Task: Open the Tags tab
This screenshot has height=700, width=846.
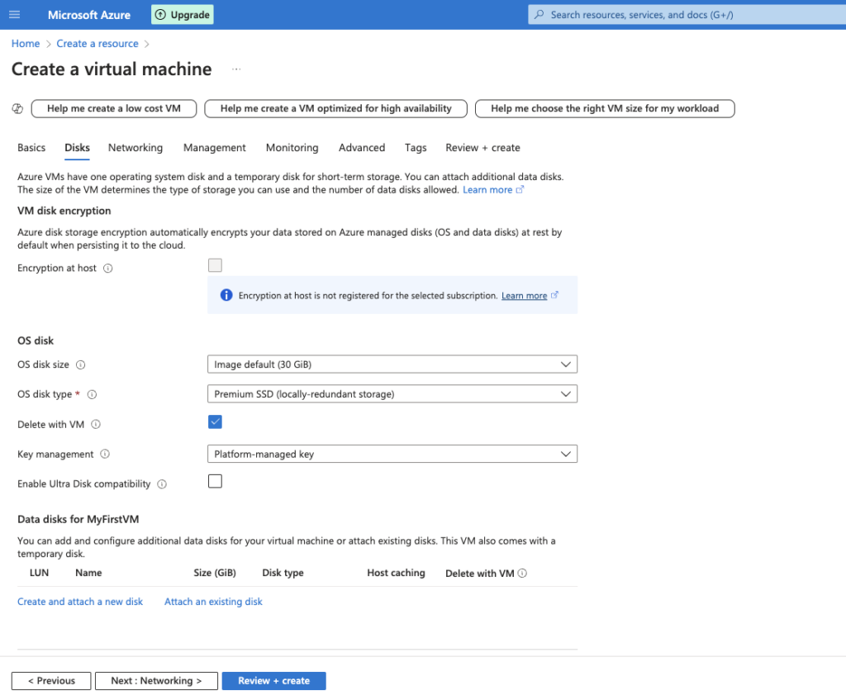Action: click(x=416, y=148)
